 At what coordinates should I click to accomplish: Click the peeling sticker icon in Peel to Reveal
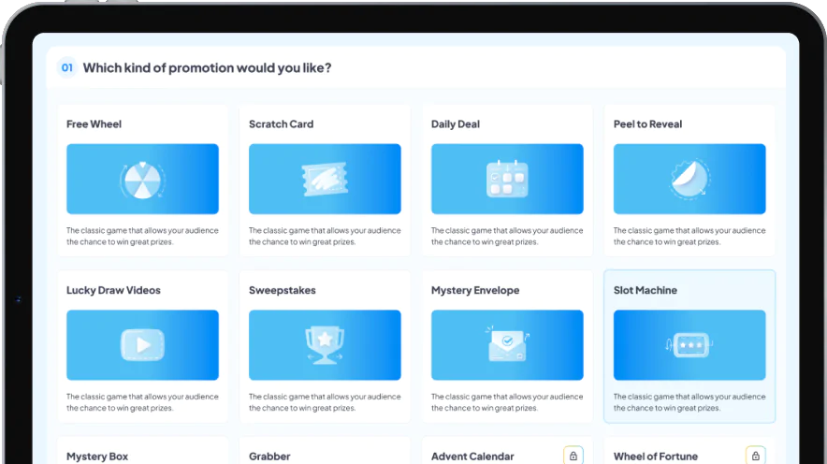[689, 180]
